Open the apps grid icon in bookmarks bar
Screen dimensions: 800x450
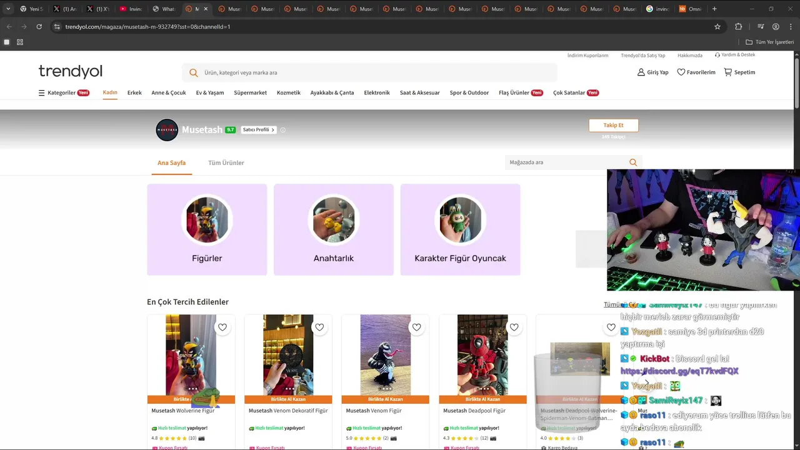pos(20,42)
